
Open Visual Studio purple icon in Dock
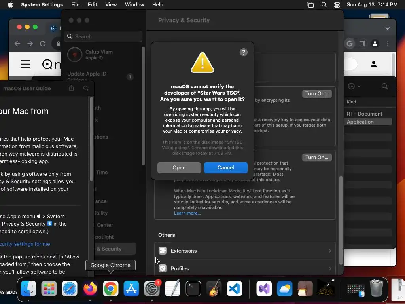coord(264,289)
